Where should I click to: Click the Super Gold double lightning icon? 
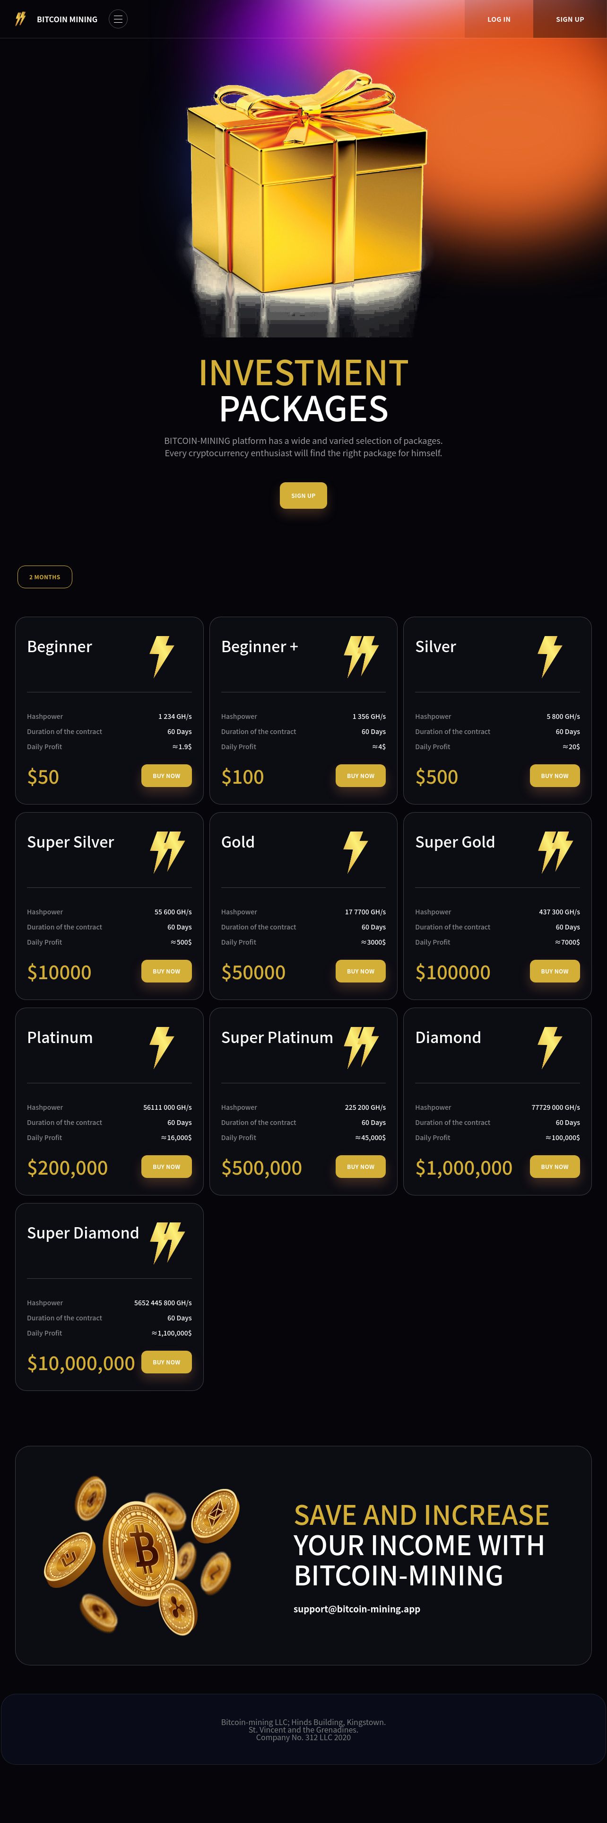[x=555, y=851]
